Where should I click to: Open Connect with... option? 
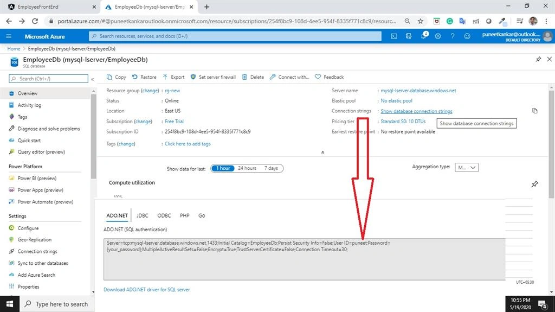289,77
